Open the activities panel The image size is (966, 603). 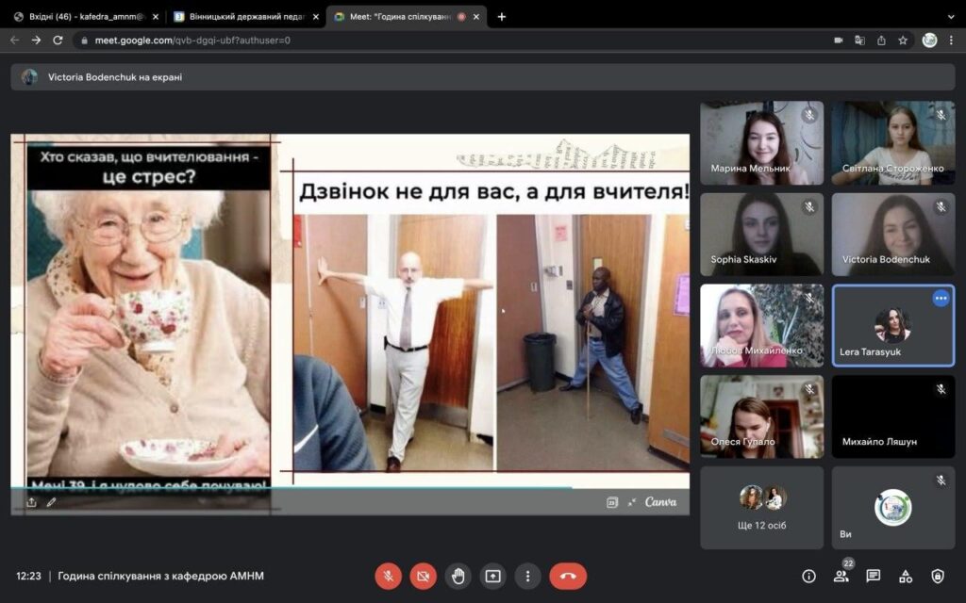point(906,576)
